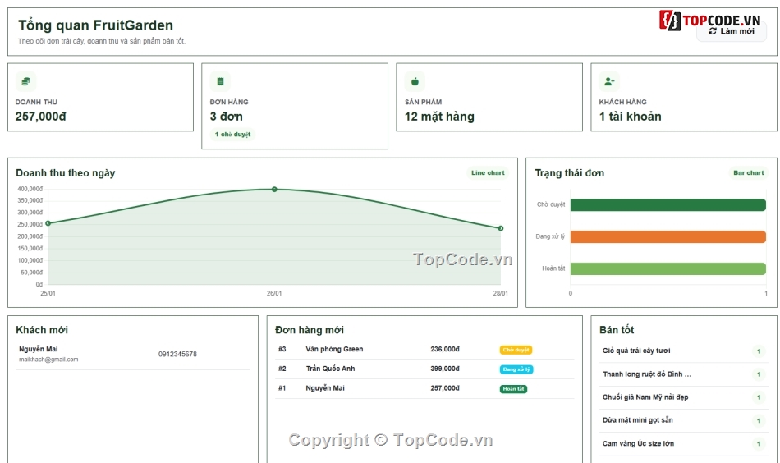The image size is (780, 463).
Task: Select customer name Nguyễn Mai in Khách mới
Action: (x=39, y=349)
